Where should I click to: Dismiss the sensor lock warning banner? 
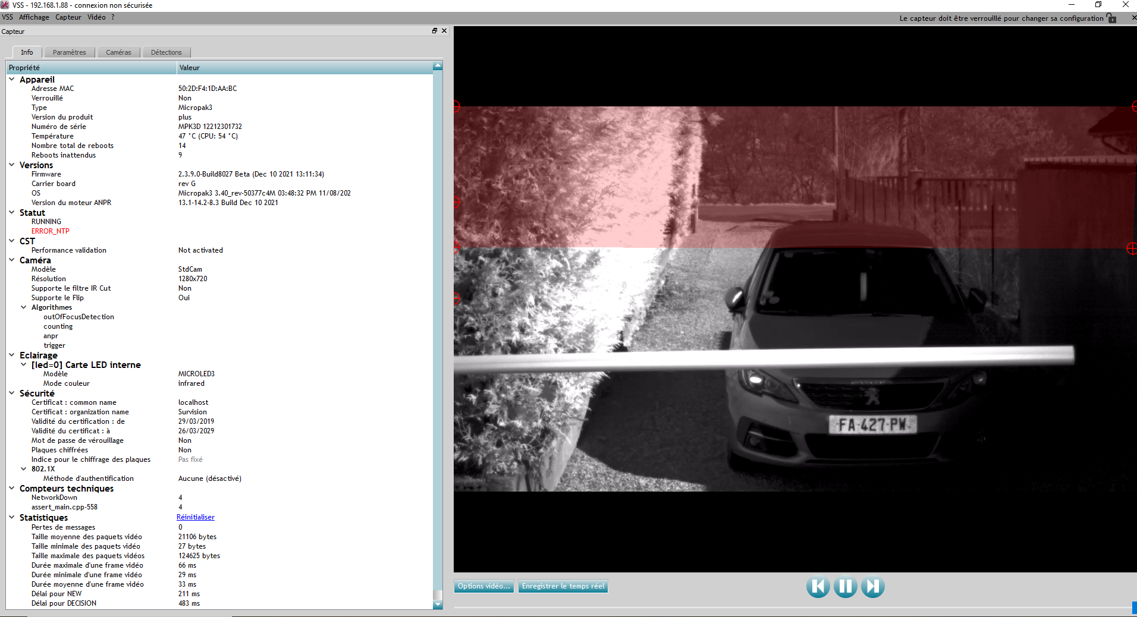tap(1133, 18)
